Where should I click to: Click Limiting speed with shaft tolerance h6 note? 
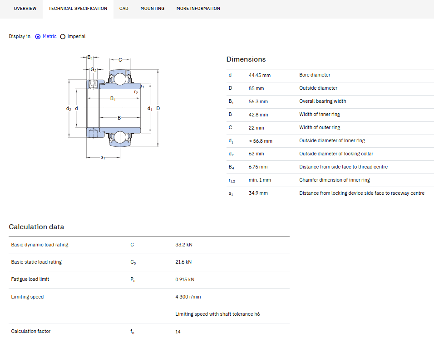(x=217, y=314)
